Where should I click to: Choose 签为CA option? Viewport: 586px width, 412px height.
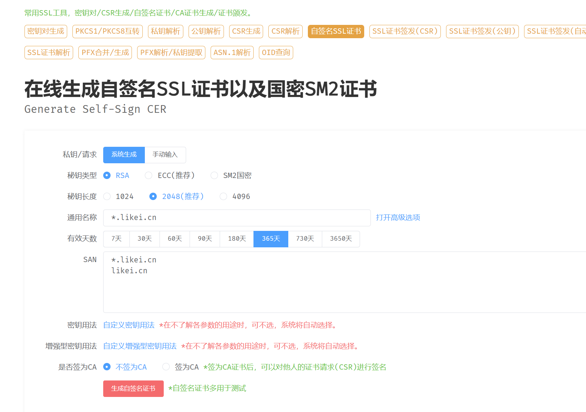166,367
